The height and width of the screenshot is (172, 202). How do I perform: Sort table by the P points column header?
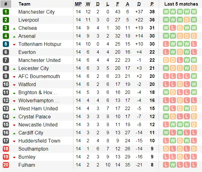pyautogui.click(x=152, y=4)
